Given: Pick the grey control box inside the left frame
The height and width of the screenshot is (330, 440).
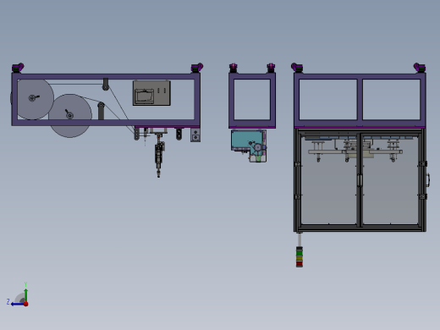Looking at the screenshot, I should point(151,93).
